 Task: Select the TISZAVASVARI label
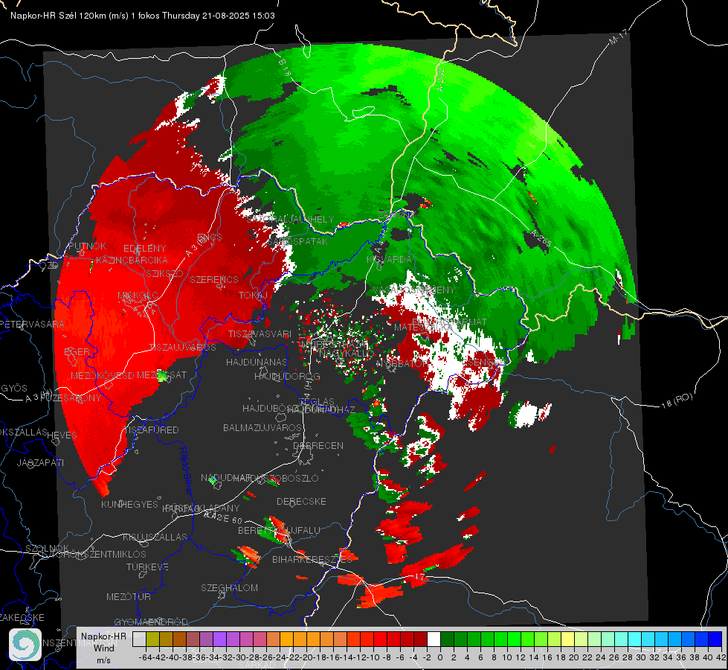[x=260, y=334]
